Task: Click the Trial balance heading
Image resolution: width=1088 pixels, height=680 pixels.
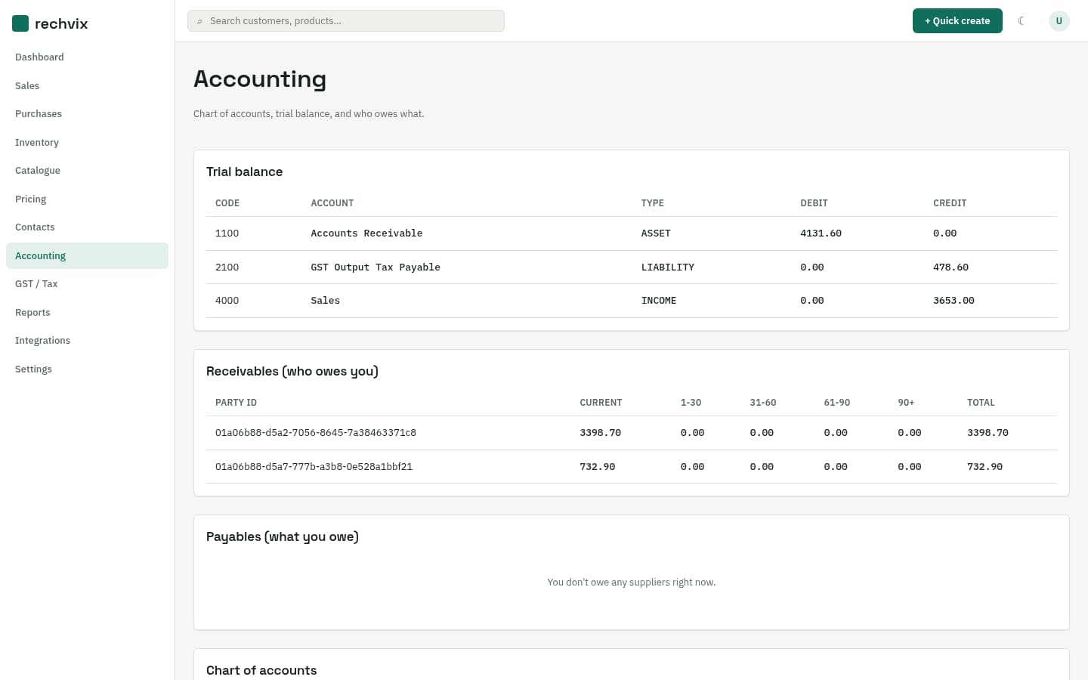Action: click(x=244, y=172)
